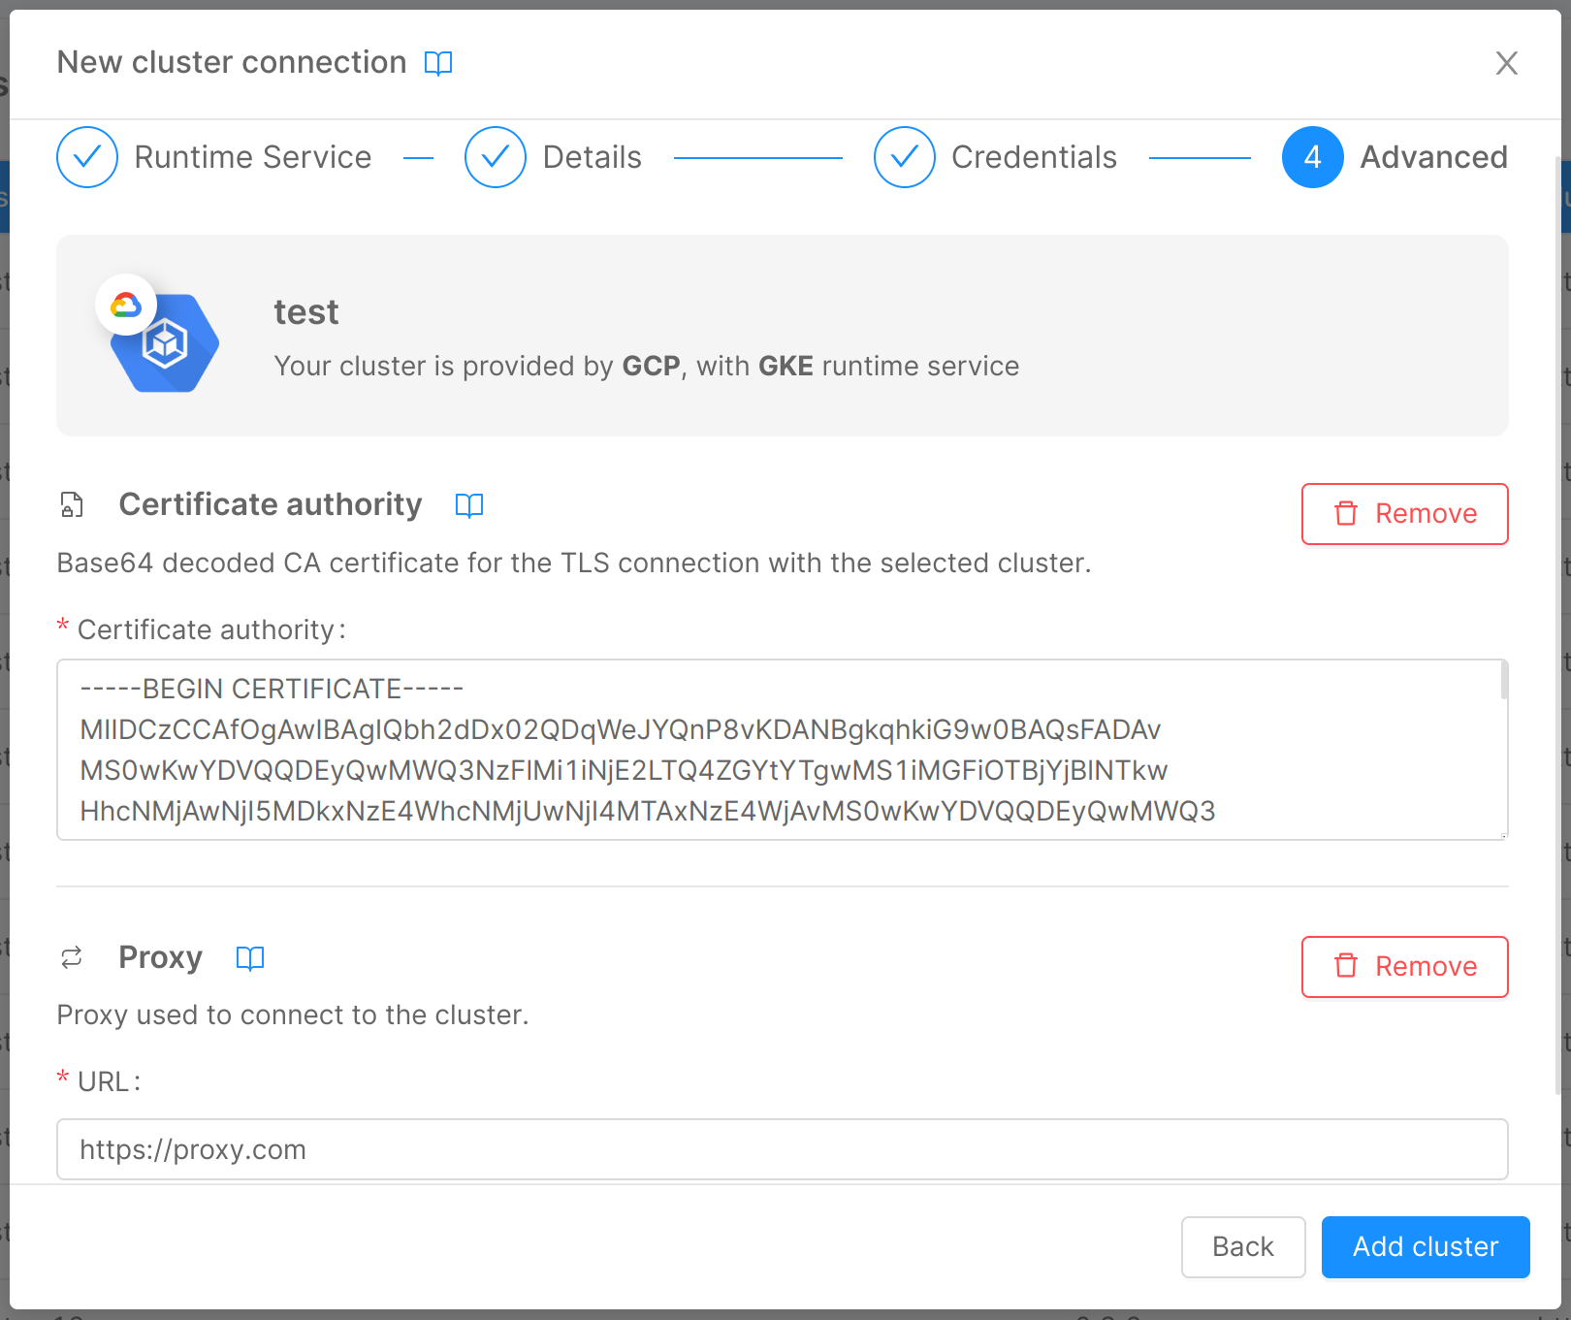1571x1320 pixels.
Task: Select the Credentials wizard step
Action: pos(1034,156)
